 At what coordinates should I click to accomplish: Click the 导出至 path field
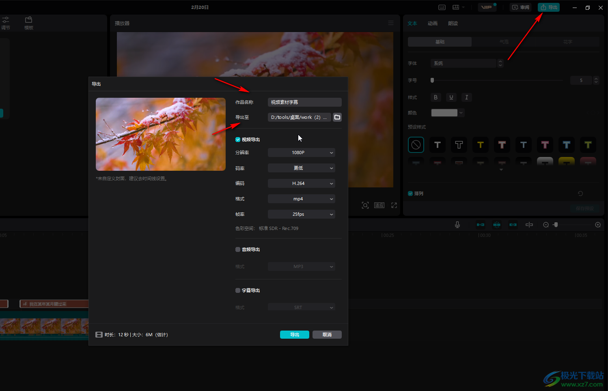(x=300, y=117)
